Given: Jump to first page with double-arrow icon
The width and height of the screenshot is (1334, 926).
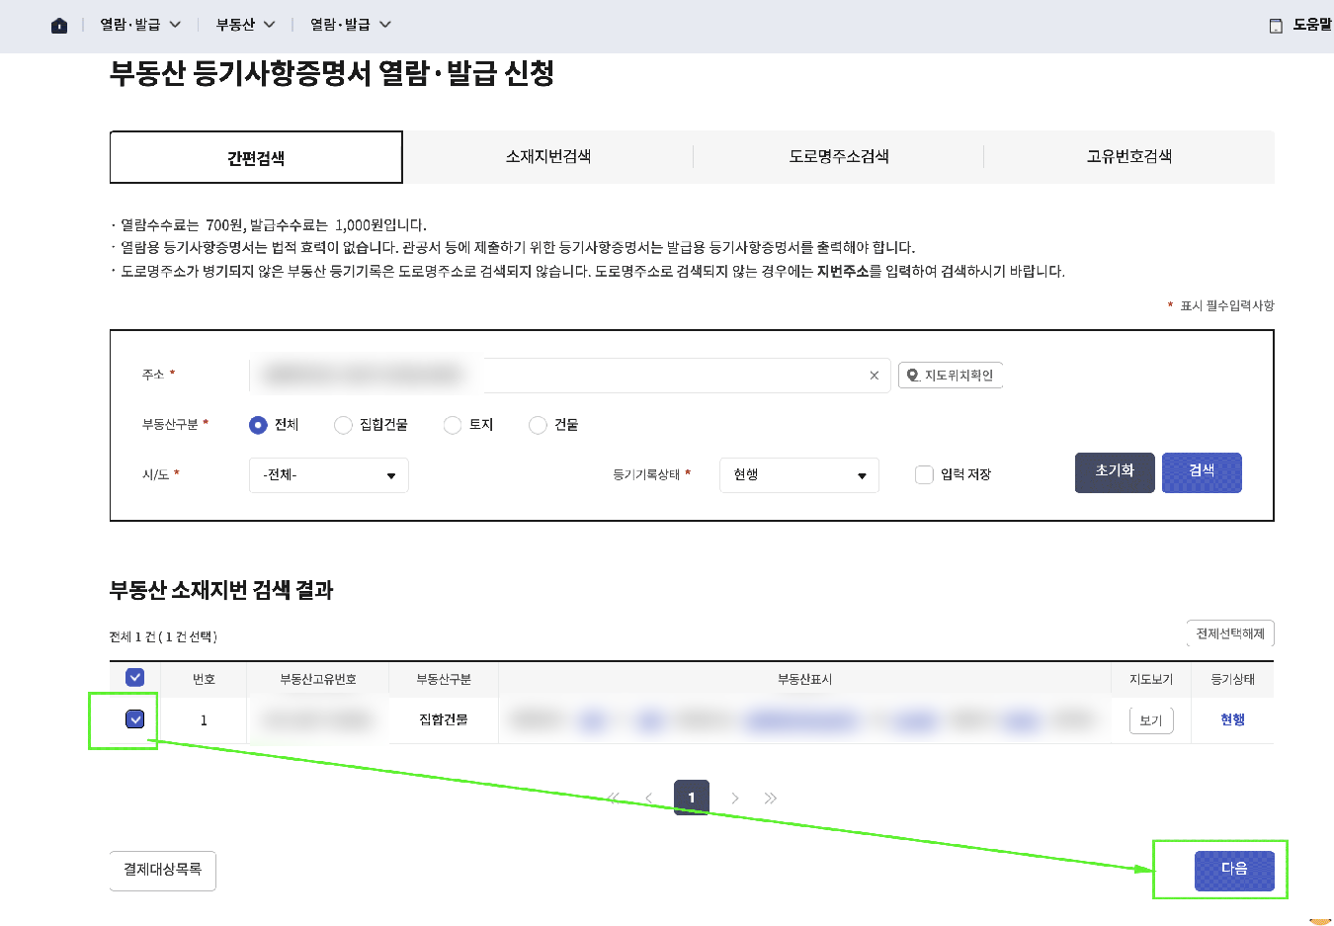Looking at the screenshot, I should [x=614, y=798].
